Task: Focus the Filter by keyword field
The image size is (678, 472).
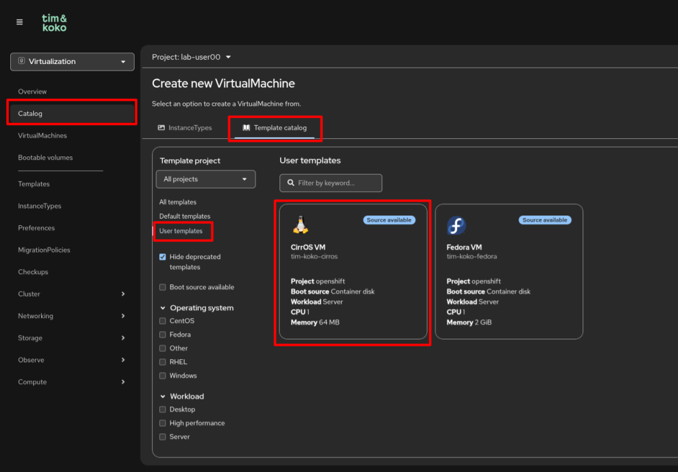Action: [331, 183]
